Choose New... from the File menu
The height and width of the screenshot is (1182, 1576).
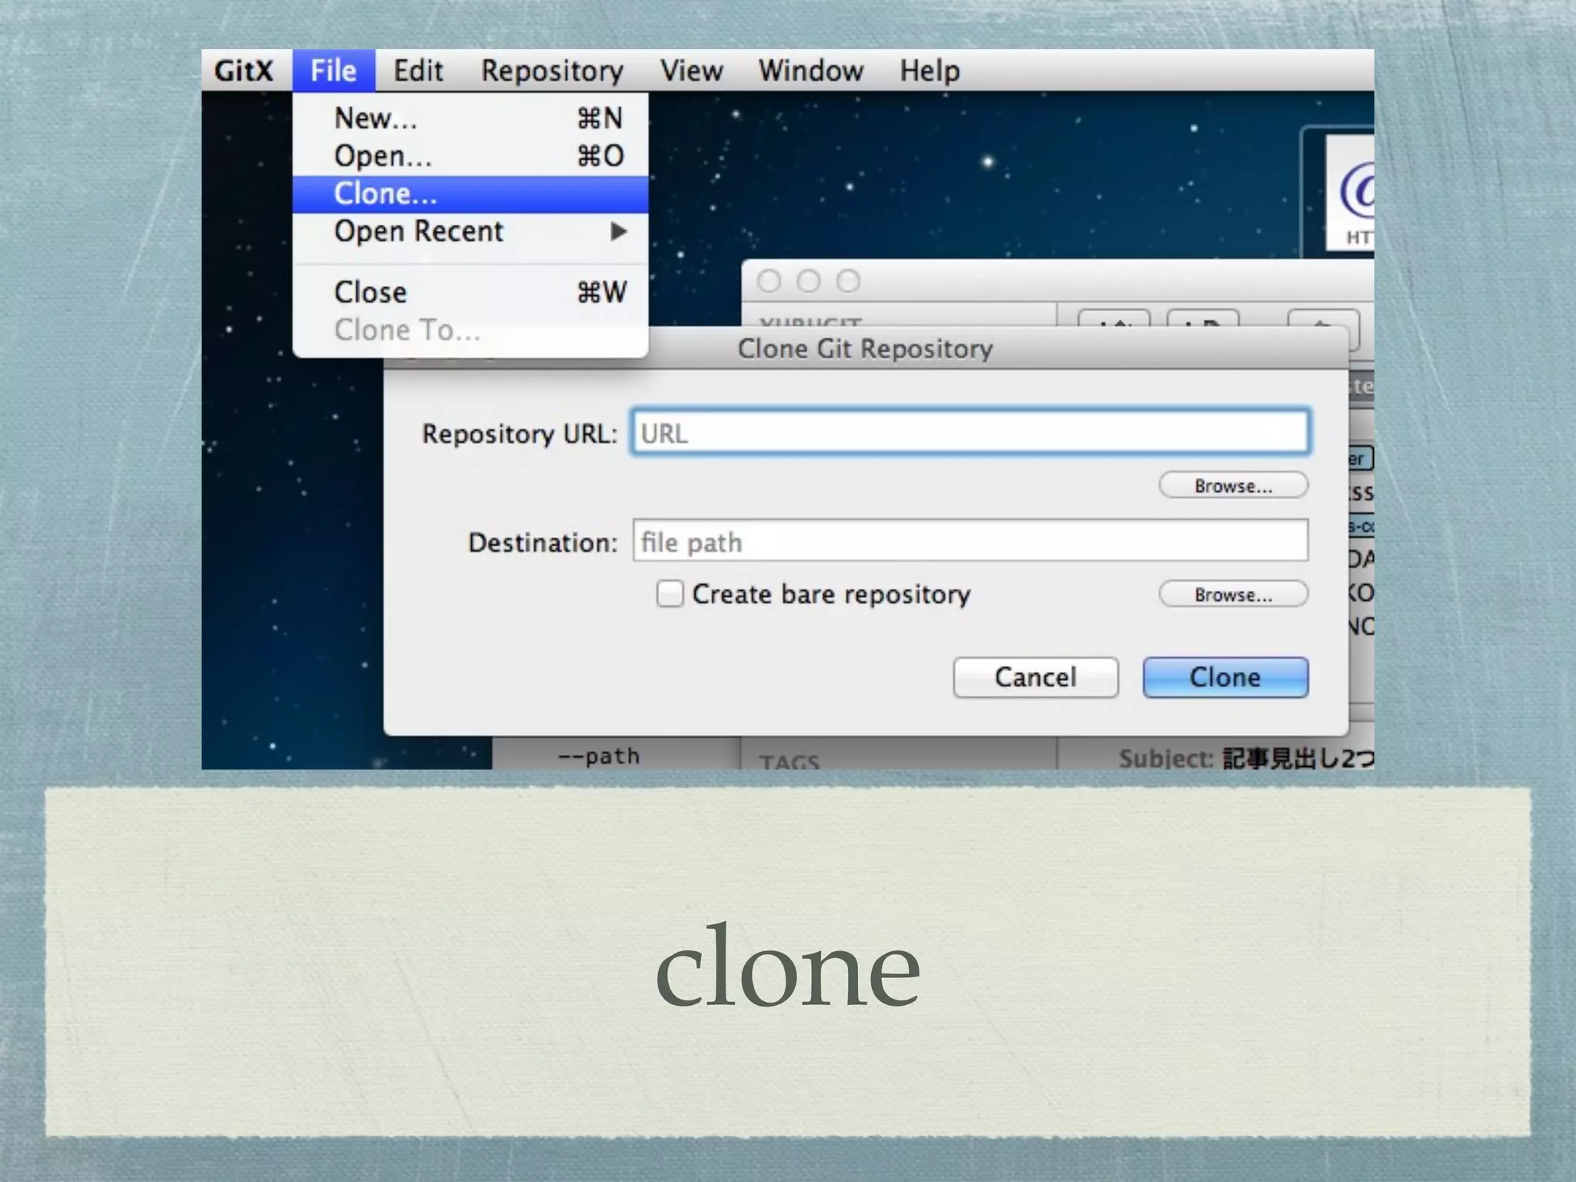click(470, 119)
